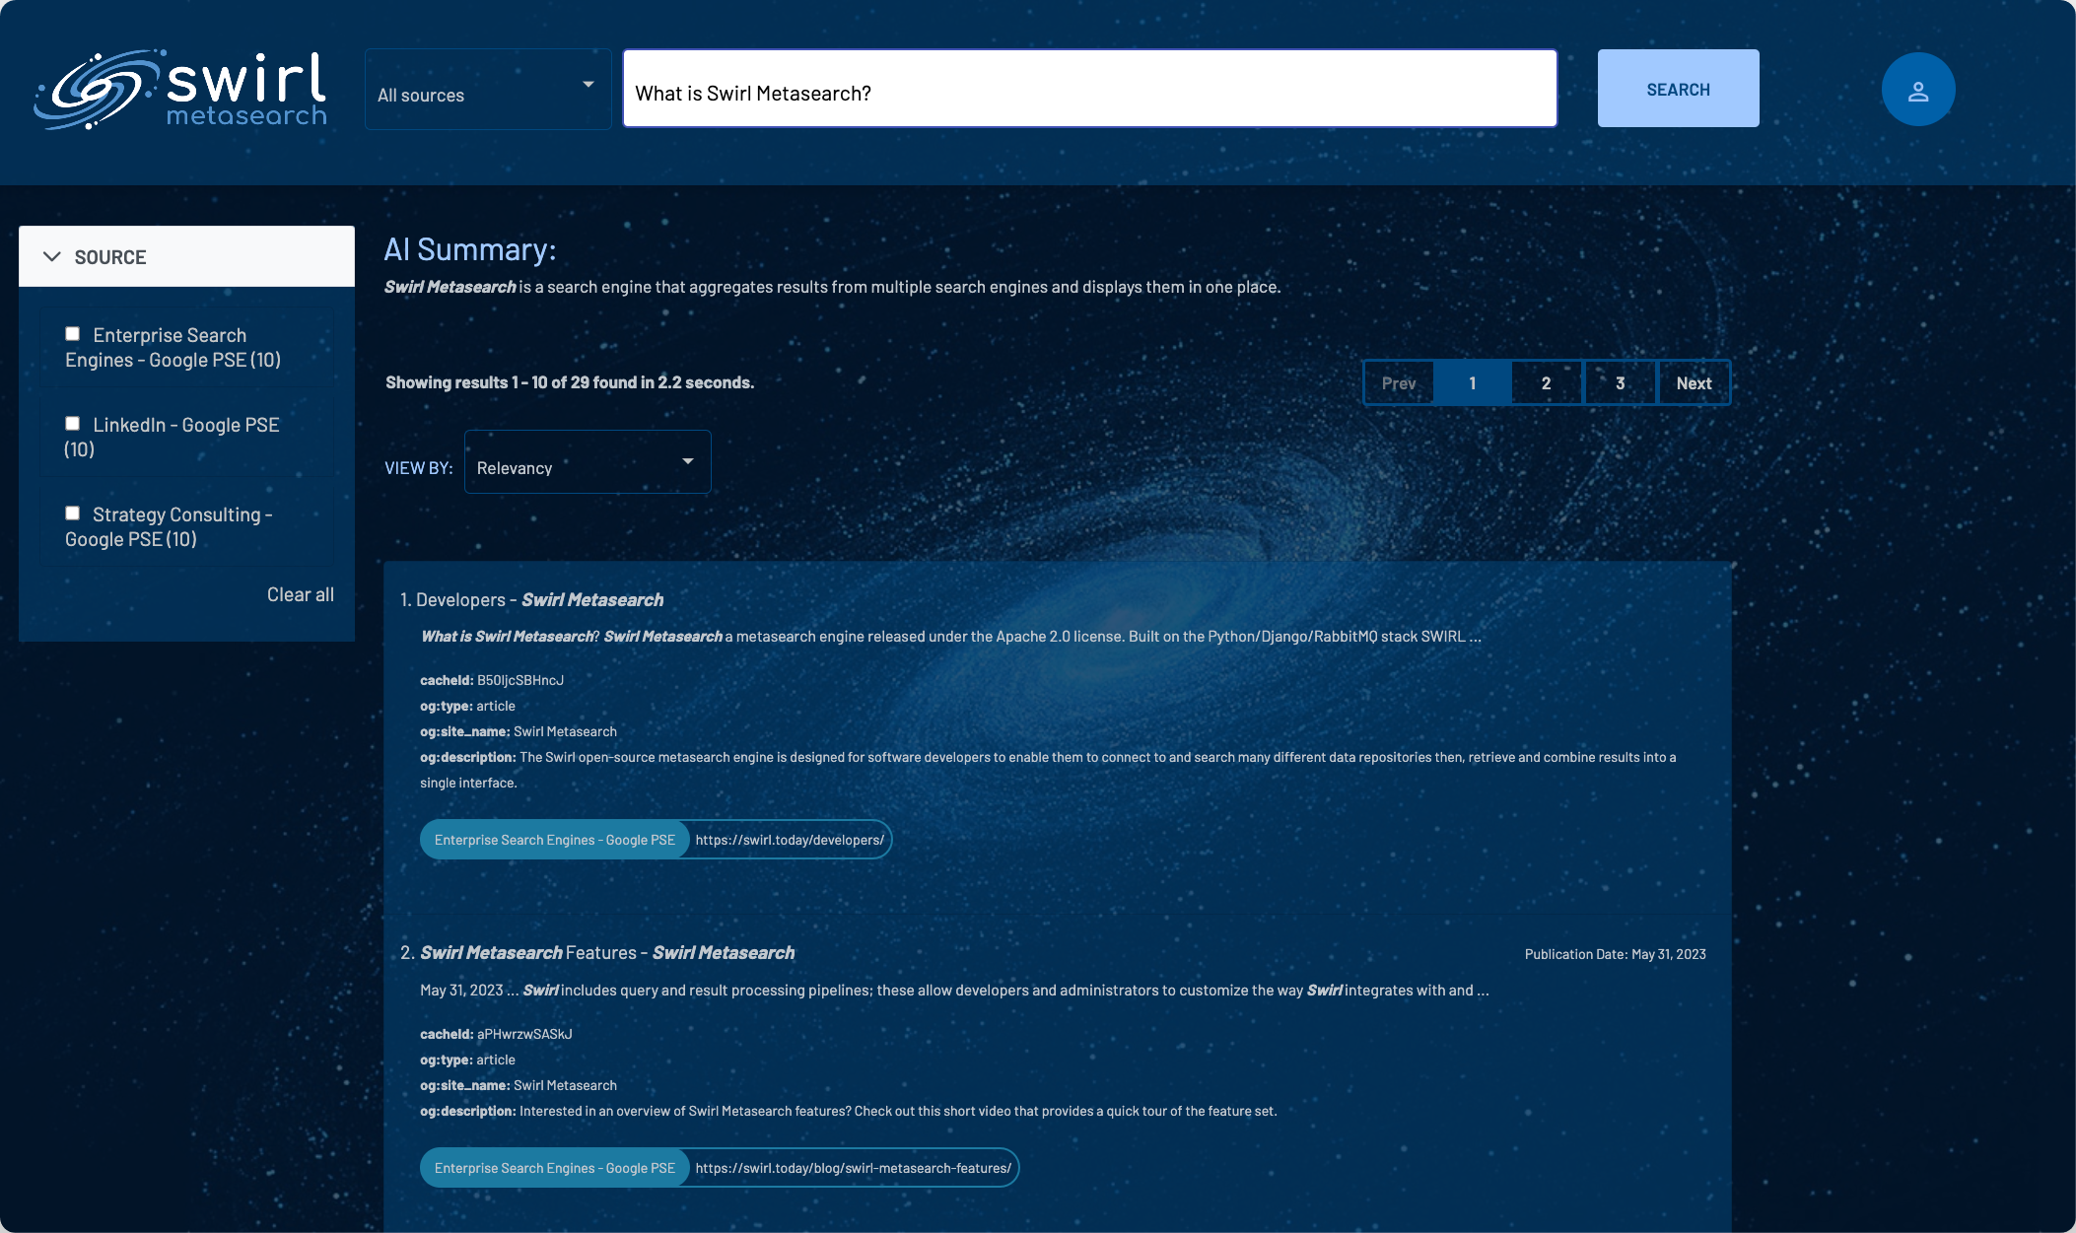Go to results page 3
This screenshot has height=1233, width=2076.
(x=1620, y=383)
